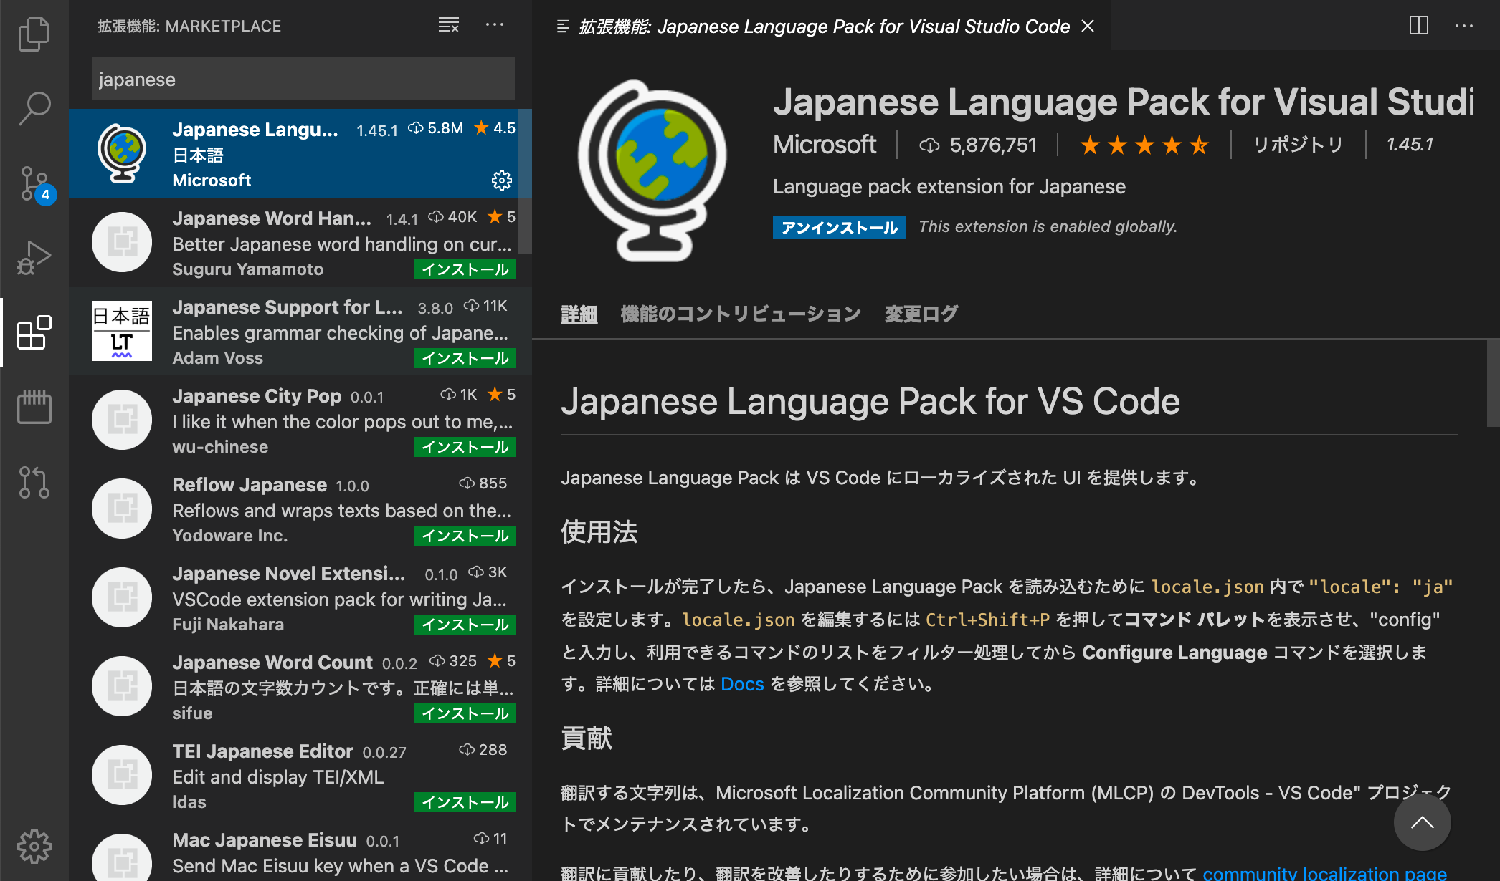Open gear menu for Japanese Language Pack
The image size is (1500, 881).
(x=502, y=180)
